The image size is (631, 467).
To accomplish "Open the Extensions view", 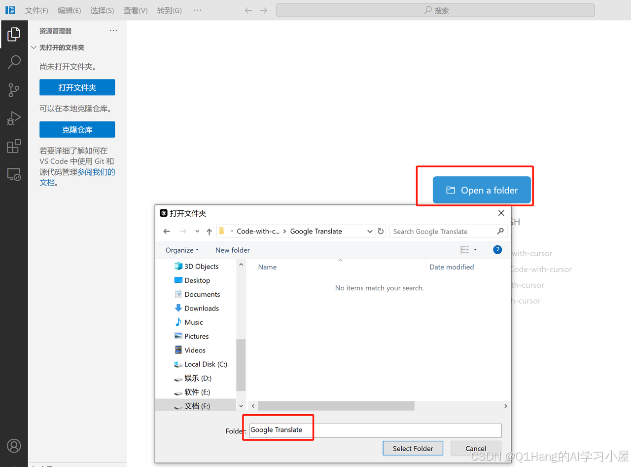I will pyautogui.click(x=14, y=146).
